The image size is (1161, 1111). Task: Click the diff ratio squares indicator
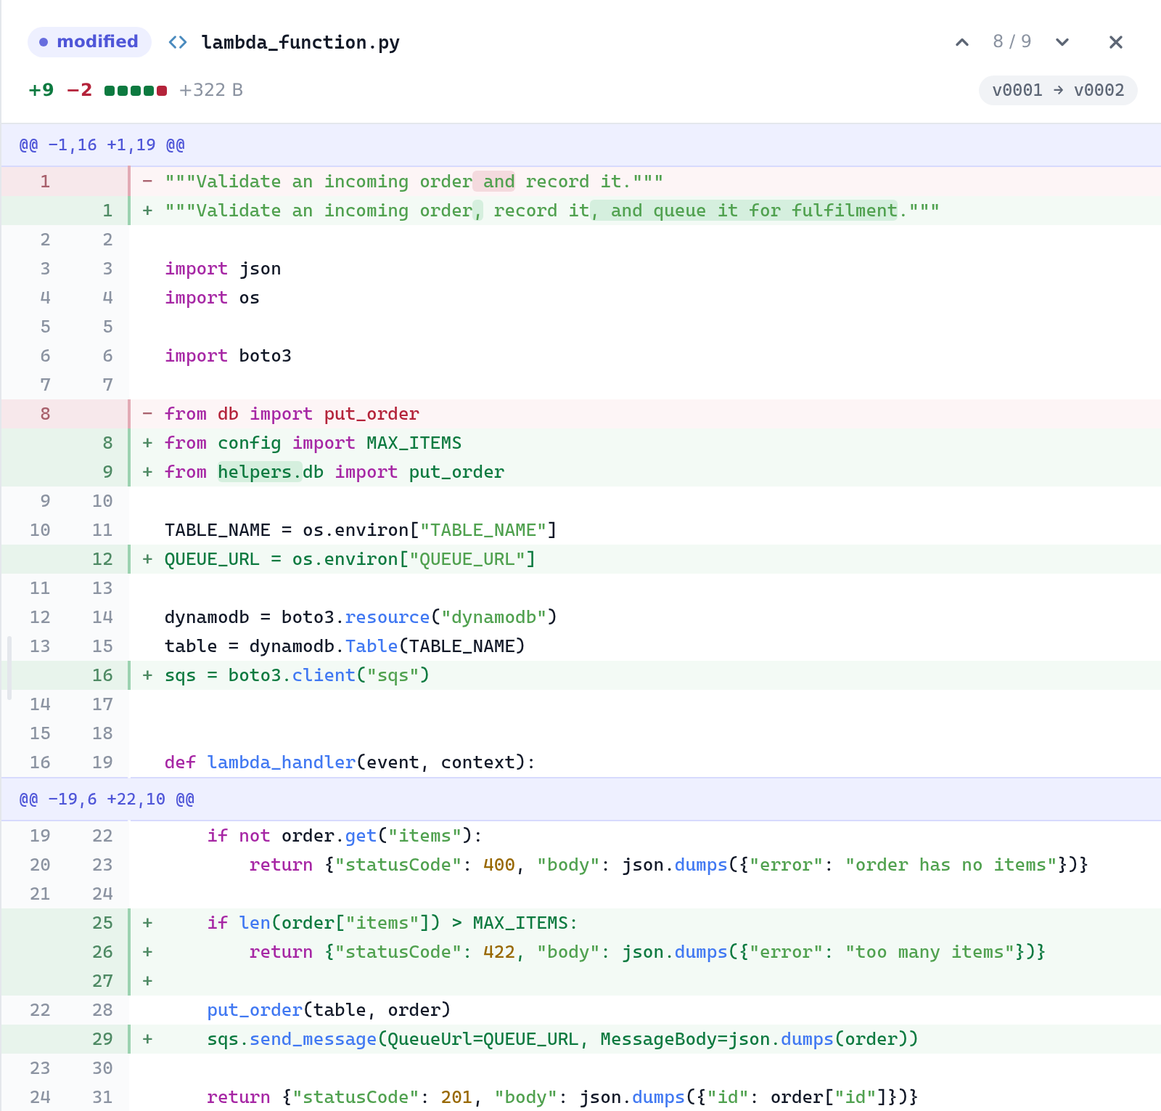[136, 91]
